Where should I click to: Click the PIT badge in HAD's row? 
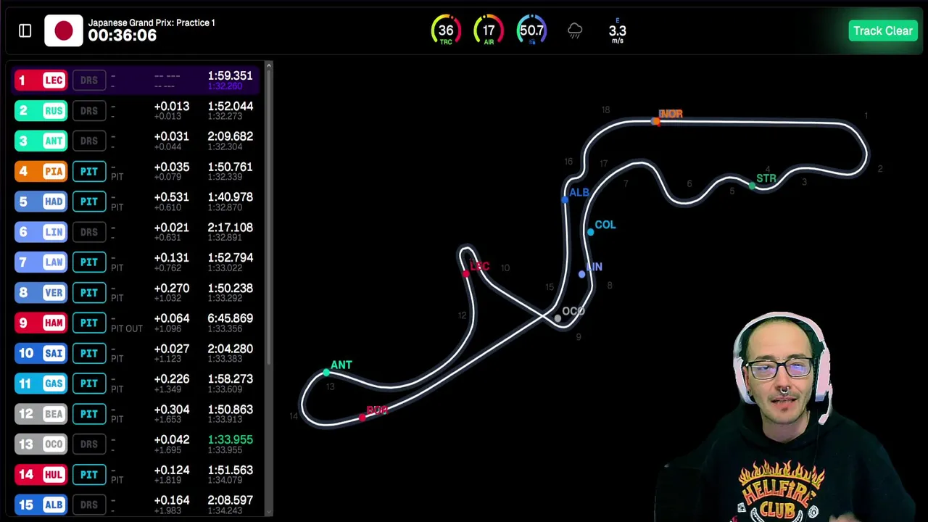89,202
